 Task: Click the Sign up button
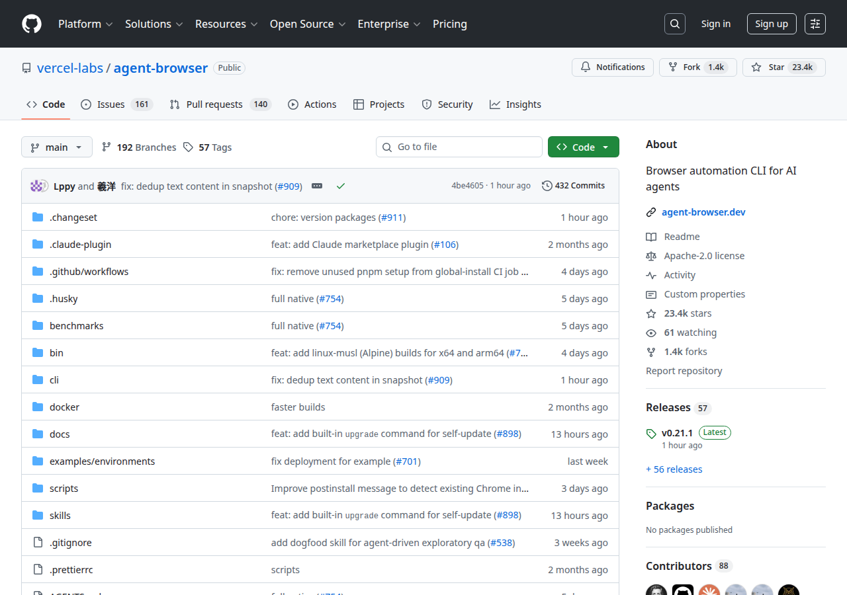pos(772,23)
